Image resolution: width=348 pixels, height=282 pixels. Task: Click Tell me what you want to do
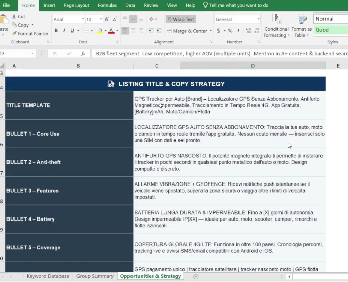pos(236,5)
